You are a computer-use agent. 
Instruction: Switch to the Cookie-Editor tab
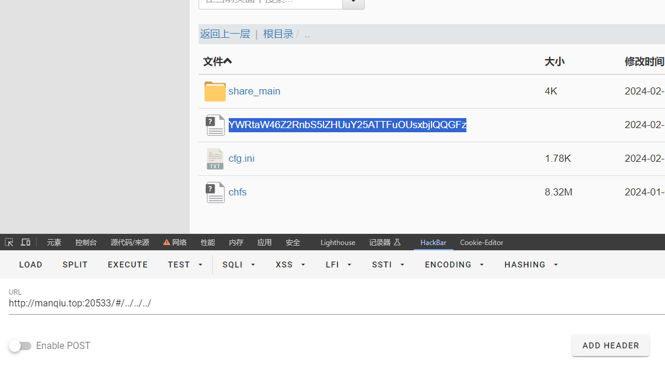click(481, 242)
